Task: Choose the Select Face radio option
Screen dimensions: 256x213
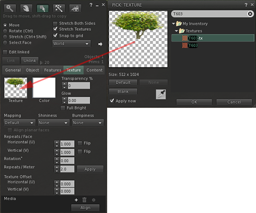Action: coord(5,43)
